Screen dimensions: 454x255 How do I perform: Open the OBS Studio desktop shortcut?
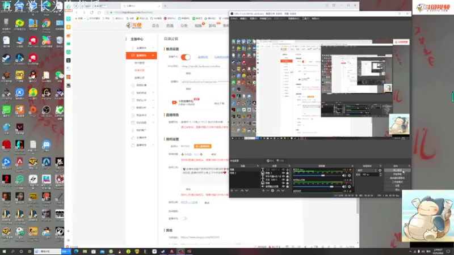(x=46, y=111)
